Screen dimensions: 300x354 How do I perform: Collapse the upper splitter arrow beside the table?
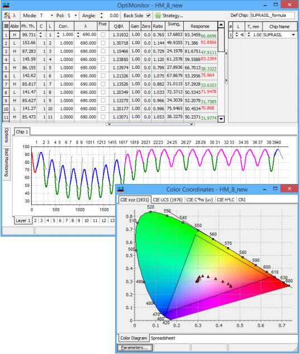226,53
